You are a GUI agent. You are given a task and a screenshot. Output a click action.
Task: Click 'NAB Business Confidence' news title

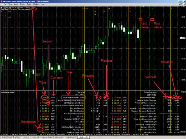point(74,114)
